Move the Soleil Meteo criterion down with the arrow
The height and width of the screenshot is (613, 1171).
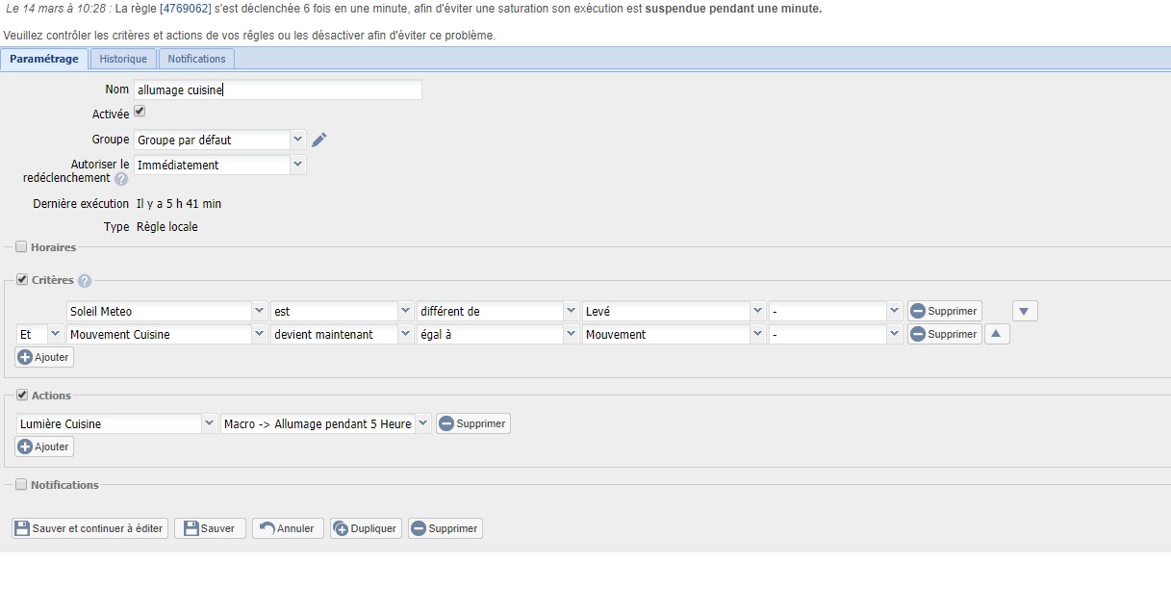[x=1025, y=311]
